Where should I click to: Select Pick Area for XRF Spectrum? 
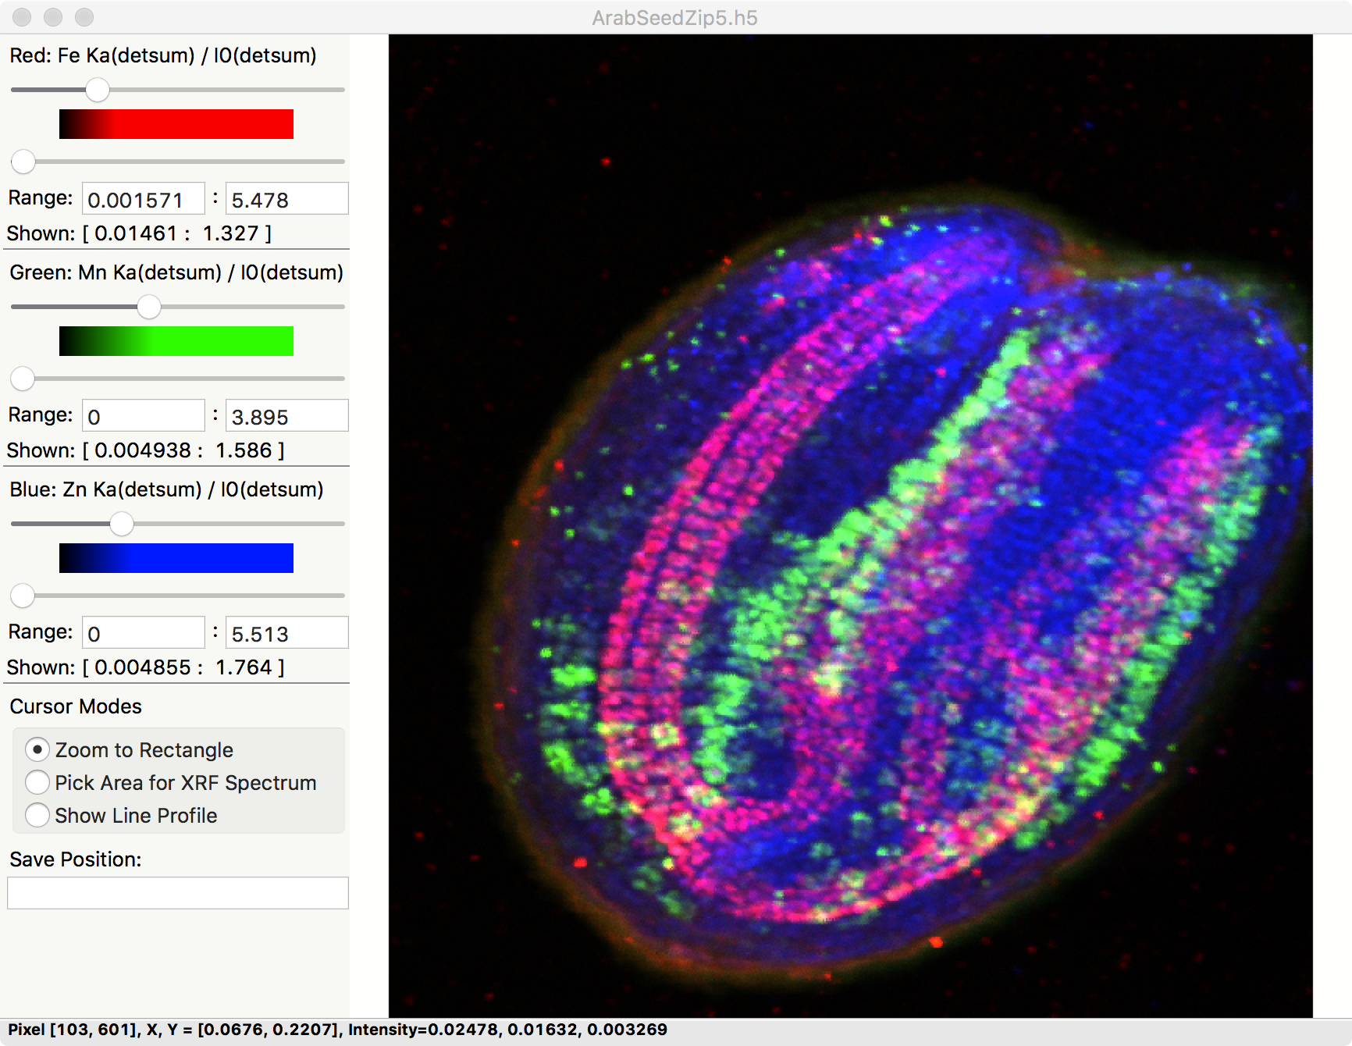37,782
